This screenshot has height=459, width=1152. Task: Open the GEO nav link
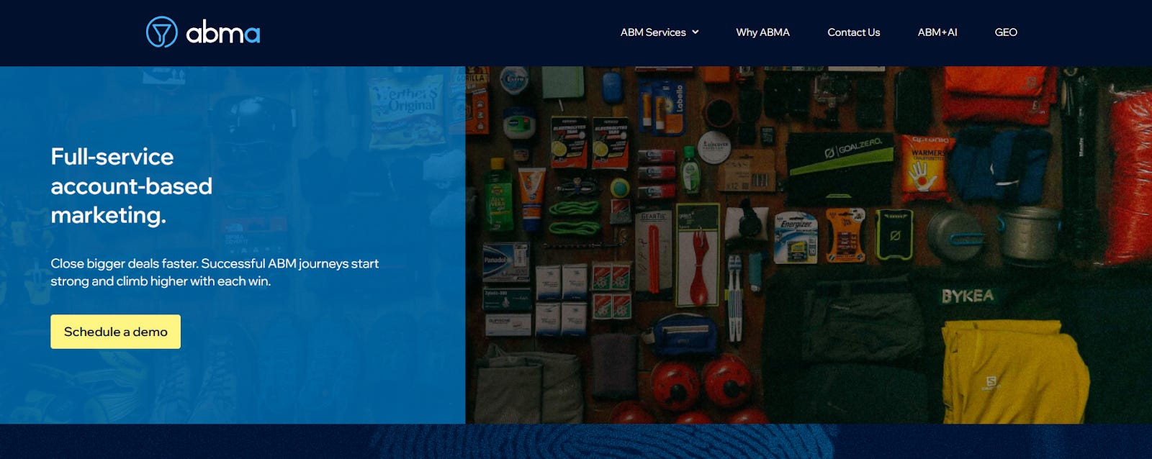coord(1006,32)
